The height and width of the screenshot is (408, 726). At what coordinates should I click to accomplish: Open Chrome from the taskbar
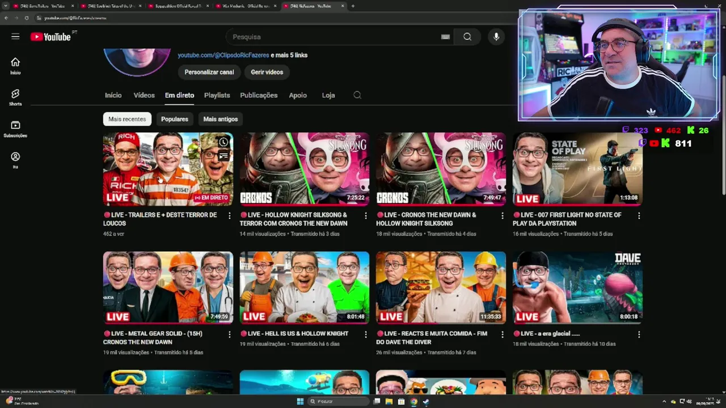(x=413, y=401)
